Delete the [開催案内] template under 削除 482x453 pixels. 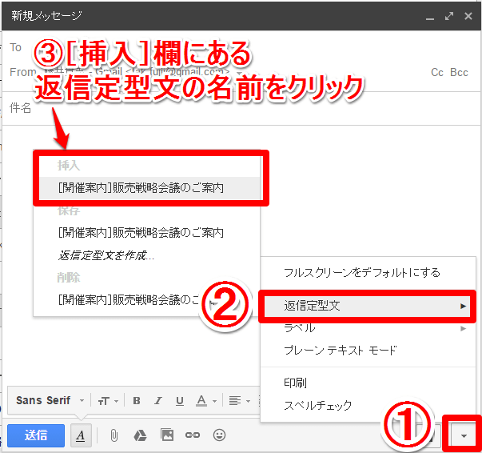click(146, 300)
